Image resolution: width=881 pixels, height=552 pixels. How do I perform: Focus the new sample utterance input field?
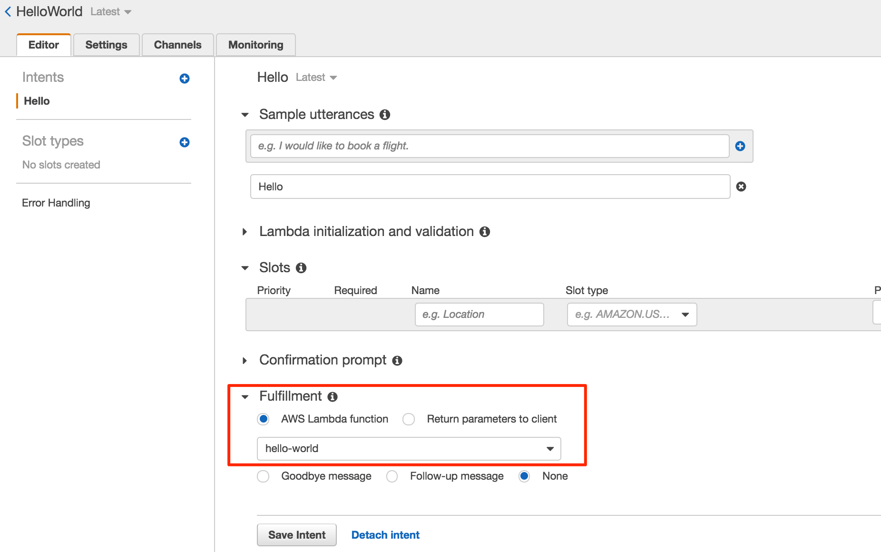(x=490, y=146)
